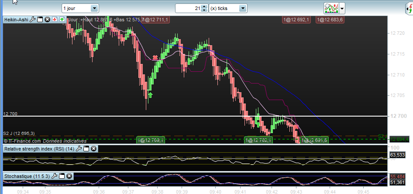This screenshot has height=194, width=413.
Task: Click the green up-arrow icon beside Heikin-Ashi
Action: point(62,20)
